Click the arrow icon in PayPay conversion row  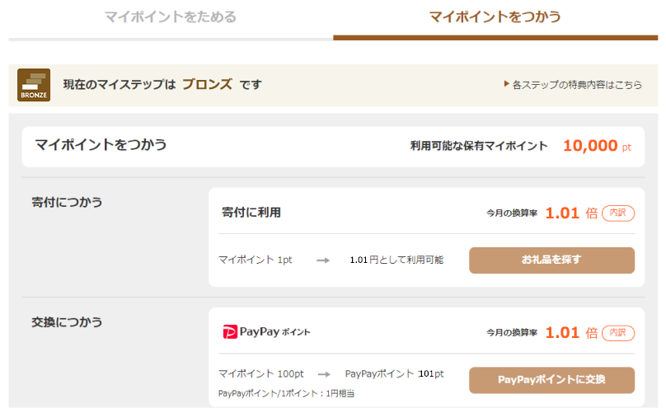coord(325,374)
